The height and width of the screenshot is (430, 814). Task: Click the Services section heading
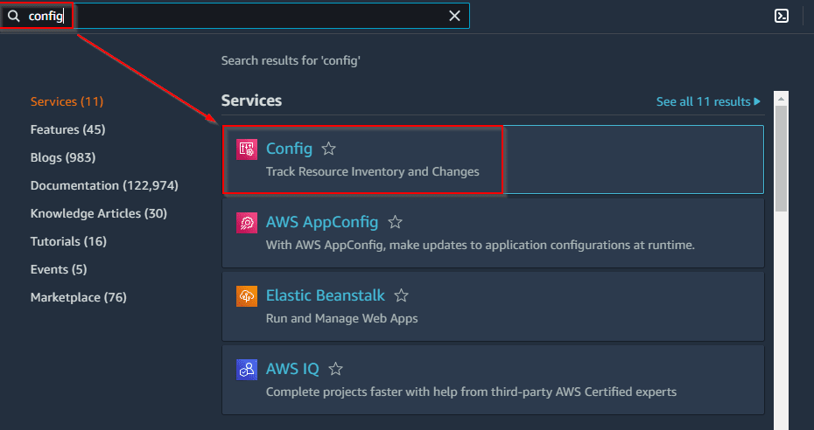251,101
